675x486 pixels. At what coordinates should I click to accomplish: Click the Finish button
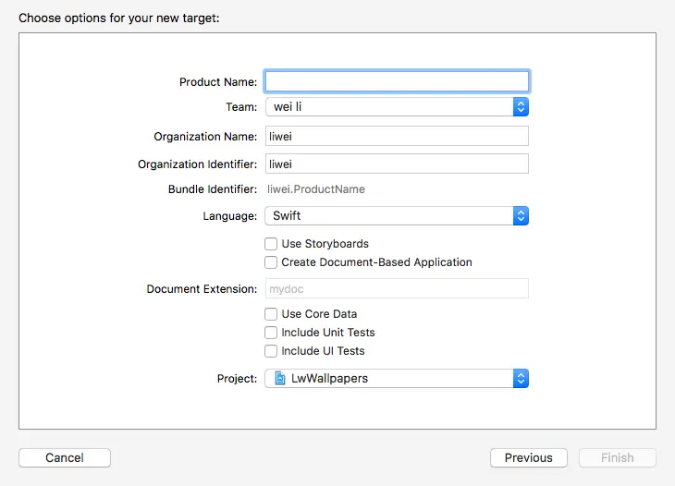617,457
